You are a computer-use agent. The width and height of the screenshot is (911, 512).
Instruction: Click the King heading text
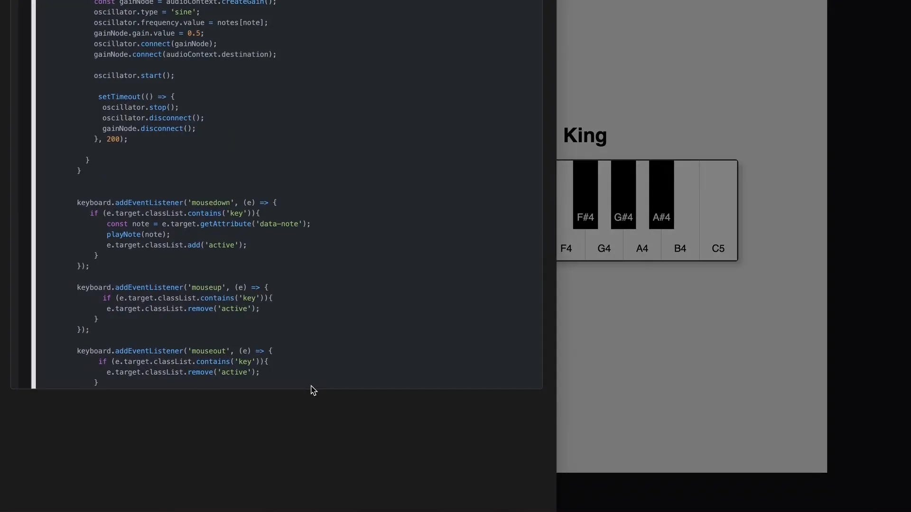[585, 136]
